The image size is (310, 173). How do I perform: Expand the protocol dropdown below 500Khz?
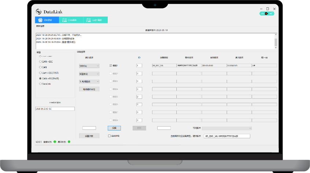pos(89,74)
